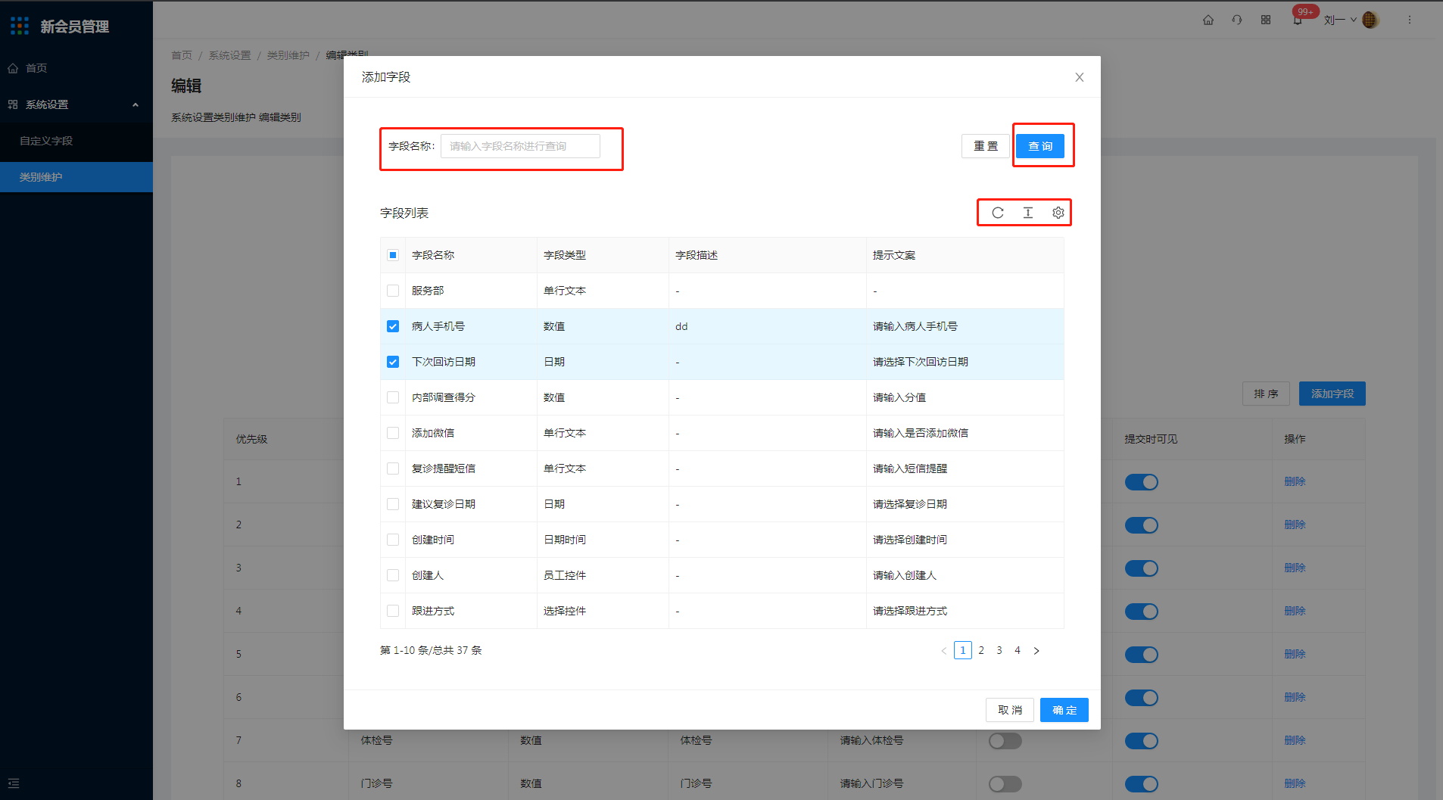Click 删除 link in row 8
The image size is (1443, 800).
pos(1295,783)
